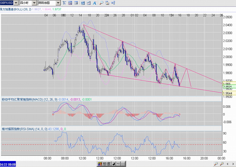Click the line chart icon left of 'A' tool

coord(89,3)
